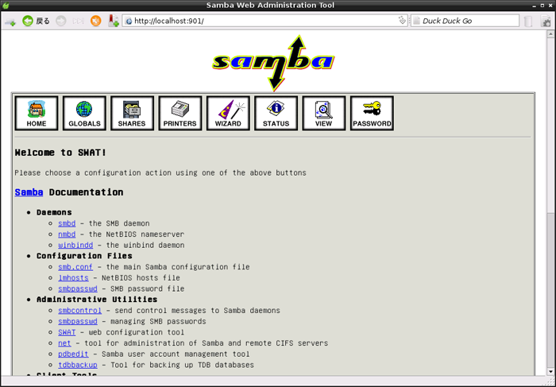Click the page icon beside the trash icon
556x387 pixels.
tap(546, 21)
